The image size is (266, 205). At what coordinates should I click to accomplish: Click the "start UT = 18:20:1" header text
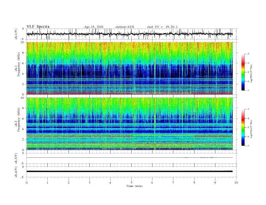coord(162,27)
